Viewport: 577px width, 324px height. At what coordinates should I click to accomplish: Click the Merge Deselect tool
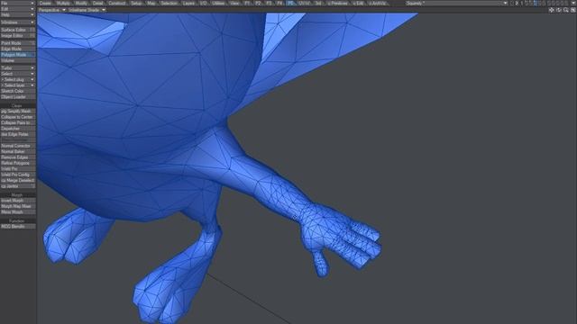tap(18, 180)
